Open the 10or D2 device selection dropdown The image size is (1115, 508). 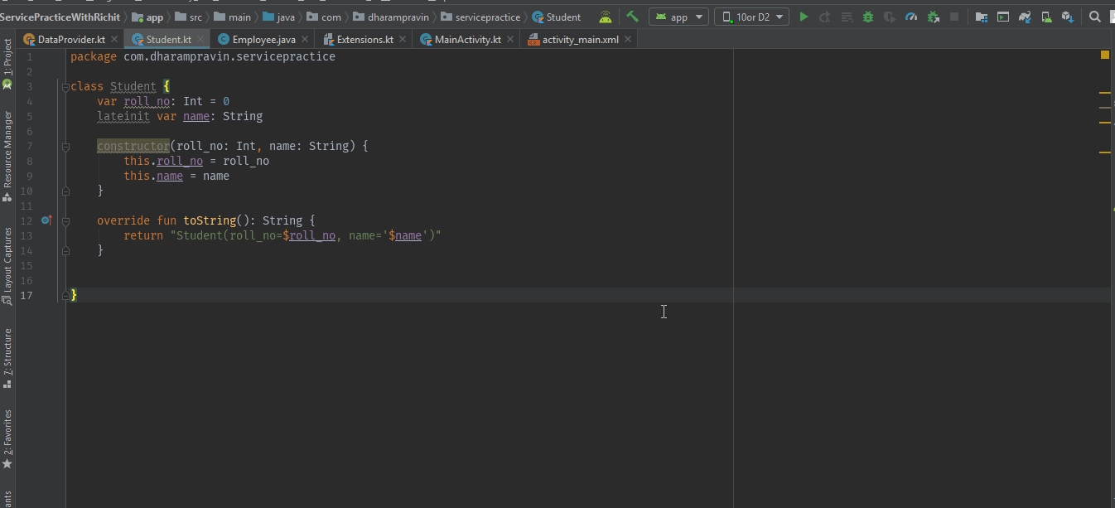pyautogui.click(x=751, y=16)
